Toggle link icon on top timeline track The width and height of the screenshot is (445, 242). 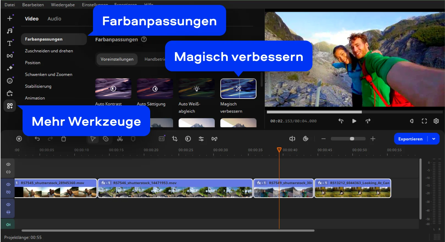point(8,172)
